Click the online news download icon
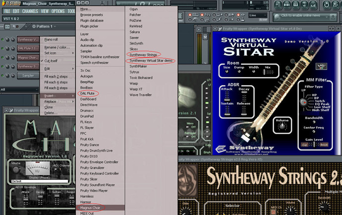The width and height of the screenshot is (342, 215). pos(333,17)
